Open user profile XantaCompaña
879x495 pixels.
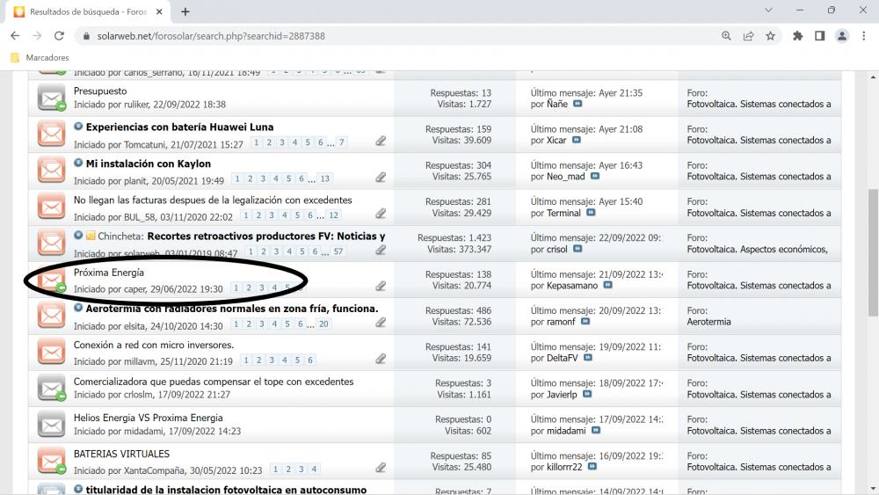pos(154,470)
